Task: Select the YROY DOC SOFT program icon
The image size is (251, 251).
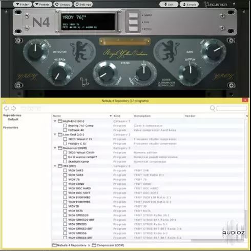Action: 65,193
